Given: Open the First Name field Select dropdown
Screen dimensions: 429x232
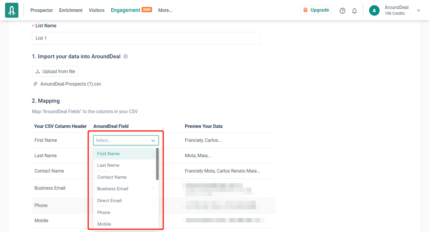Looking at the screenshot, I should (x=126, y=140).
